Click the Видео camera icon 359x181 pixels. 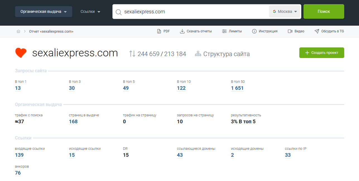[x=290, y=31]
